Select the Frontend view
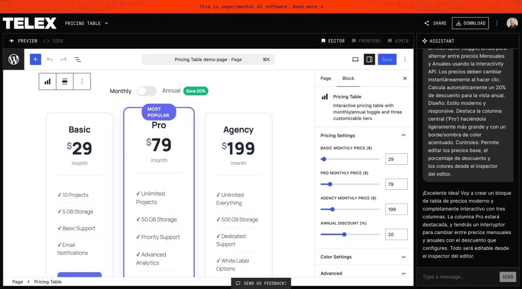The image size is (522, 289). click(366, 41)
